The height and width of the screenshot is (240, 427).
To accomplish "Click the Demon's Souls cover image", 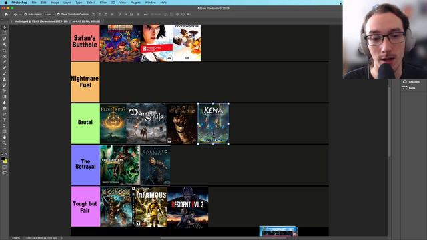I will 147,123.
